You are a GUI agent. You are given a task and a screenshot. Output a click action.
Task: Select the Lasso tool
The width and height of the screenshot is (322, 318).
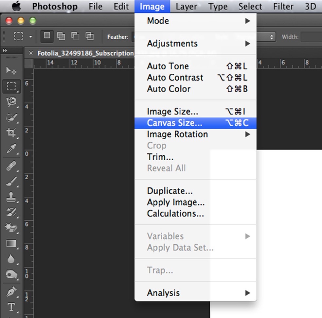point(11,102)
